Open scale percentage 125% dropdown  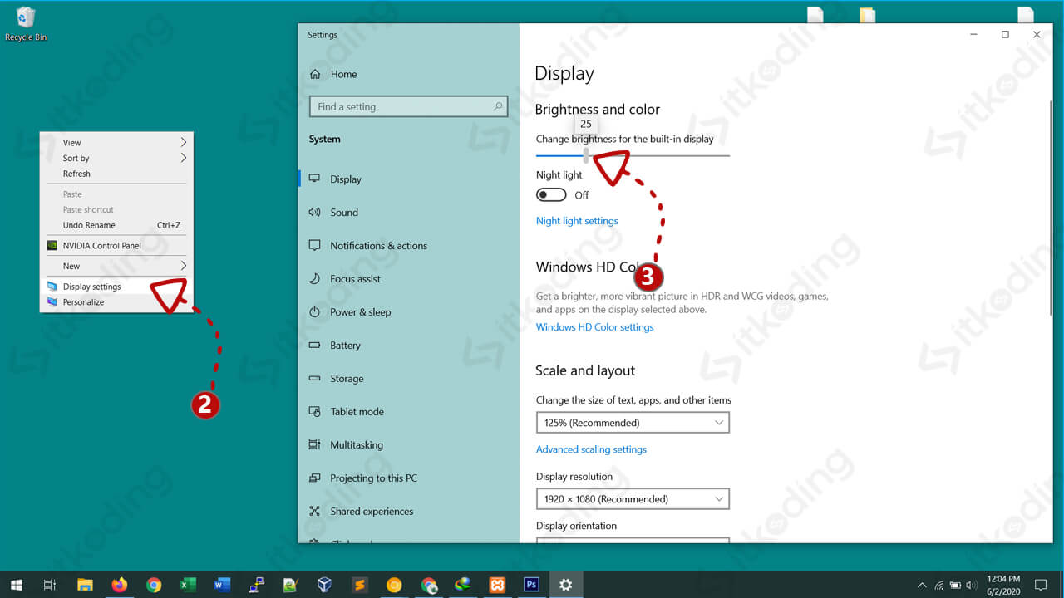click(x=633, y=423)
